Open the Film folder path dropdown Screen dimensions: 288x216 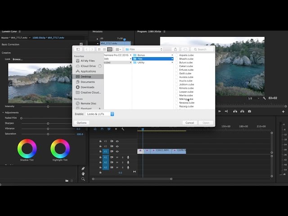coord(144,49)
